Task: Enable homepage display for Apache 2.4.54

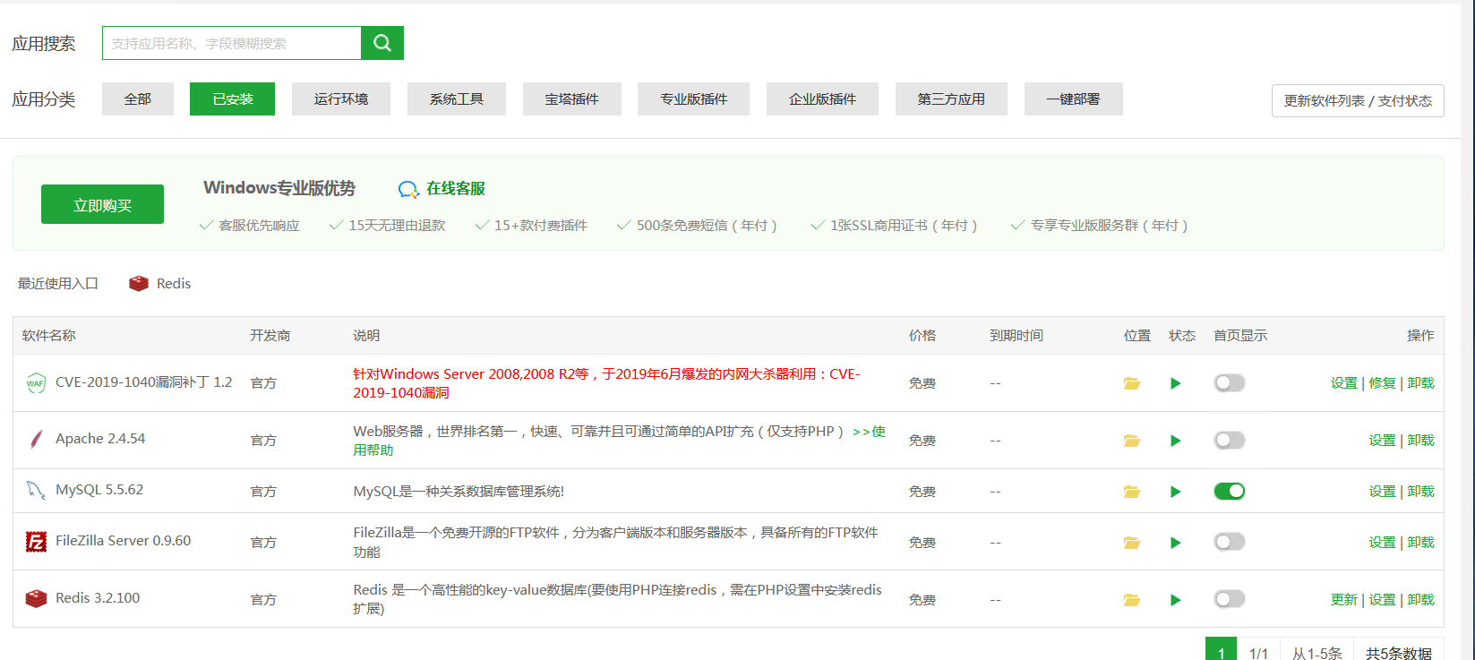Action: point(1230,440)
